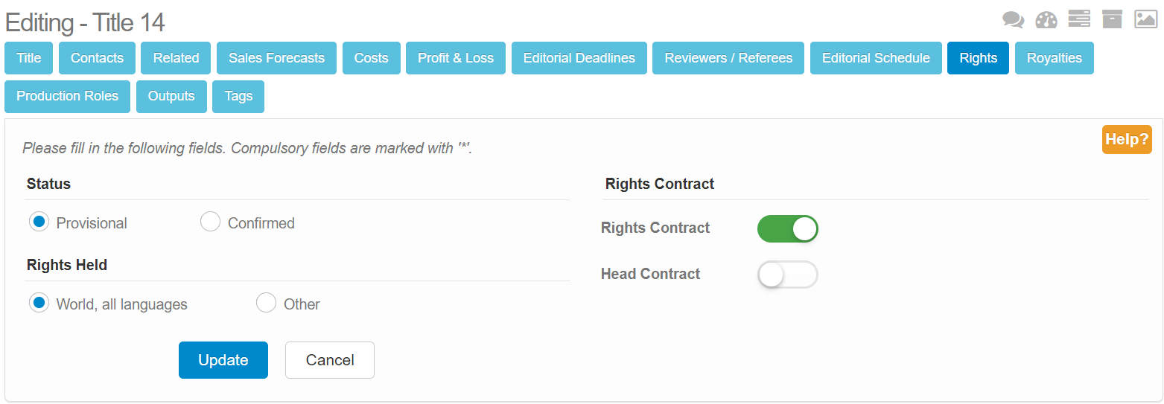
Task: Go to the Editorial Schedule tab
Action: (x=876, y=58)
